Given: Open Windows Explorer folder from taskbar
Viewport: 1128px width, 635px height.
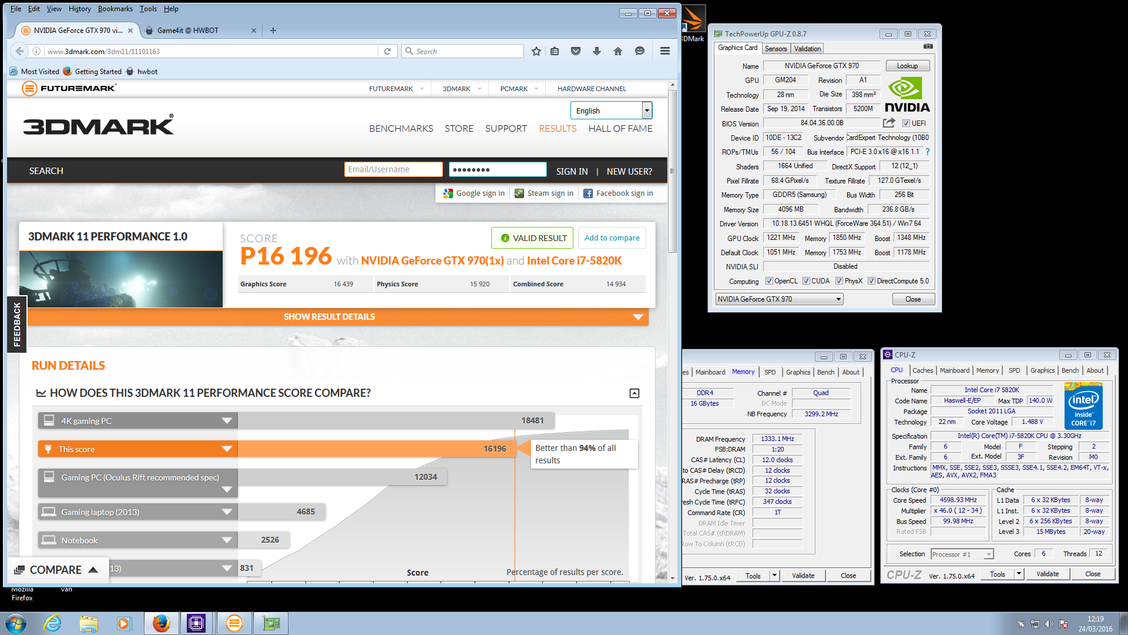Looking at the screenshot, I should click(89, 623).
